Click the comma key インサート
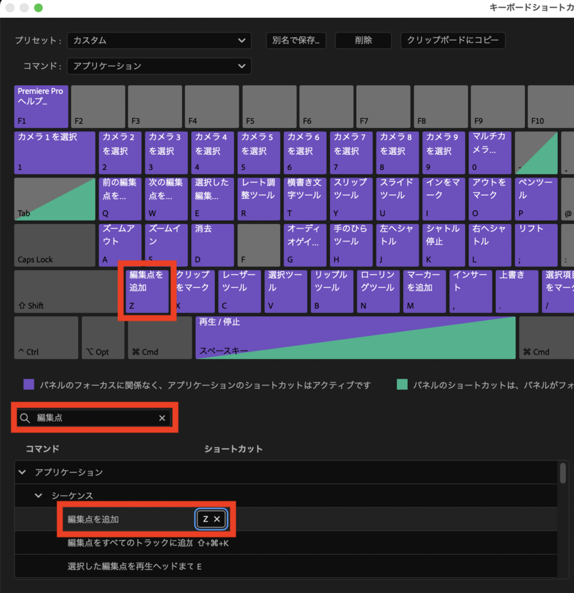The width and height of the screenshot is (574, 593). 471,291
